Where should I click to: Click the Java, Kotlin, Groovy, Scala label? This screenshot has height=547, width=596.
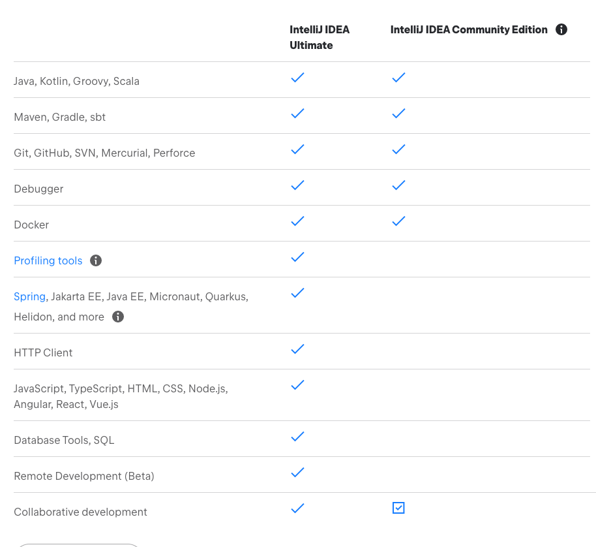click(76, 82)
